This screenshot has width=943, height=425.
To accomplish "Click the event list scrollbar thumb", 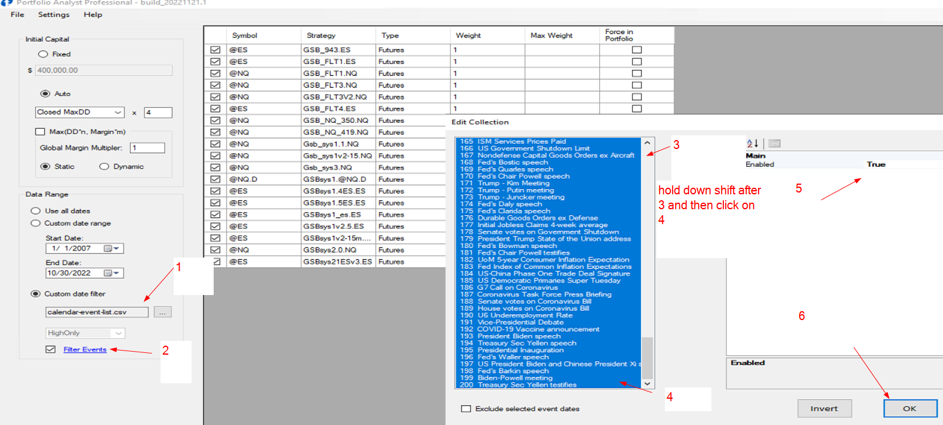I will [647, 358].
